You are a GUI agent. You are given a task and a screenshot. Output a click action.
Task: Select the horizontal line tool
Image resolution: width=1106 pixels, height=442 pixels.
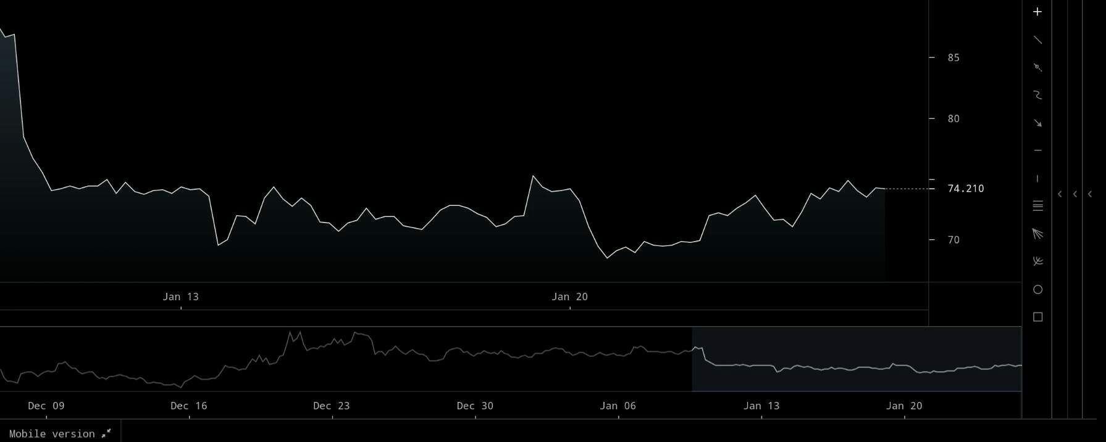tap(1037, 150)
